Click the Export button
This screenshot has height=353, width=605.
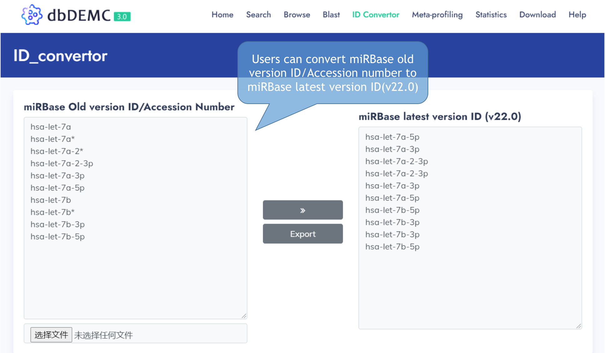pos(303,234)
